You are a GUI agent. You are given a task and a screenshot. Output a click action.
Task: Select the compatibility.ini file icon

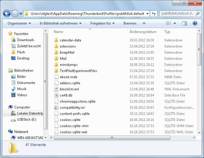56,108
